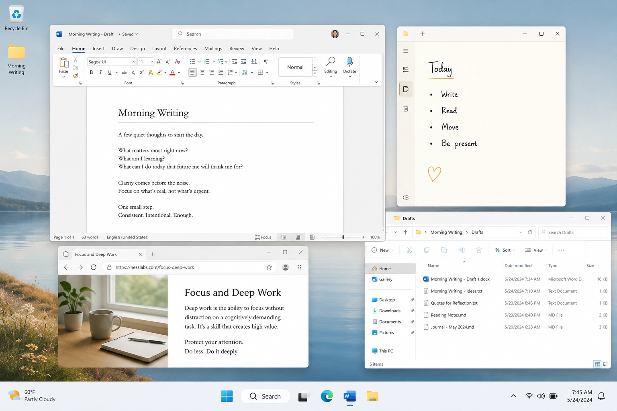Switch to Web Layout view icon in status bar
This screenshot has height=411, width=617.
click(x=312, y=237)
